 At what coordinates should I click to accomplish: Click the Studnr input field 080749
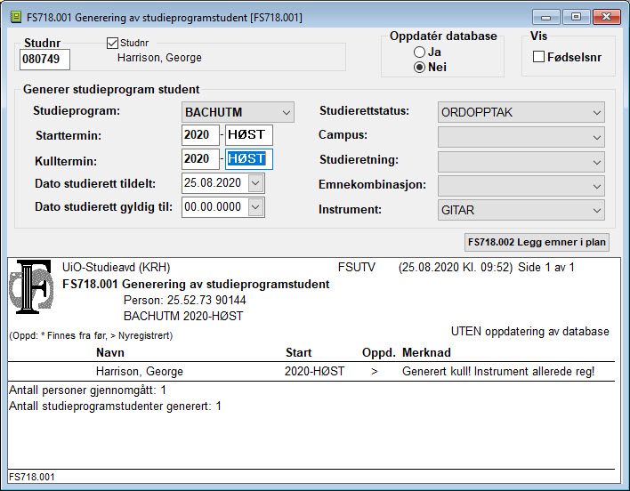pyautogui.click(x=44, y=60)
